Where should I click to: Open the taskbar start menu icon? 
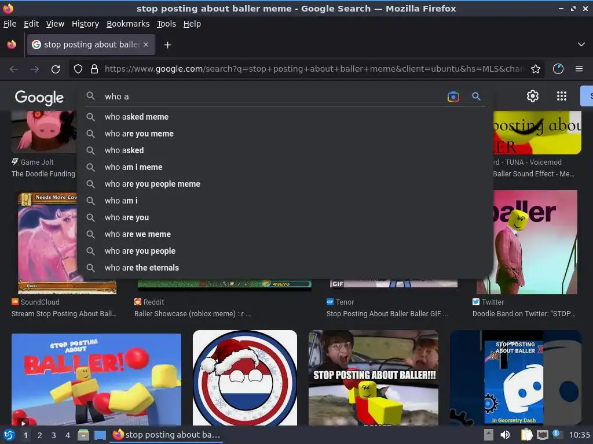[9, 435]
